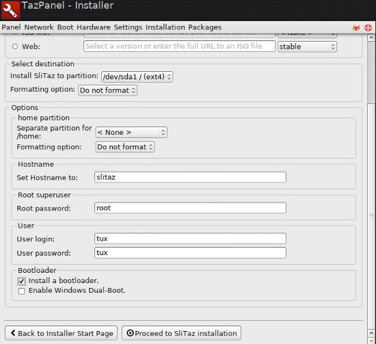Click the red bug report icon
This screenshot has height=344, width=376.
(x=356, y=28)
